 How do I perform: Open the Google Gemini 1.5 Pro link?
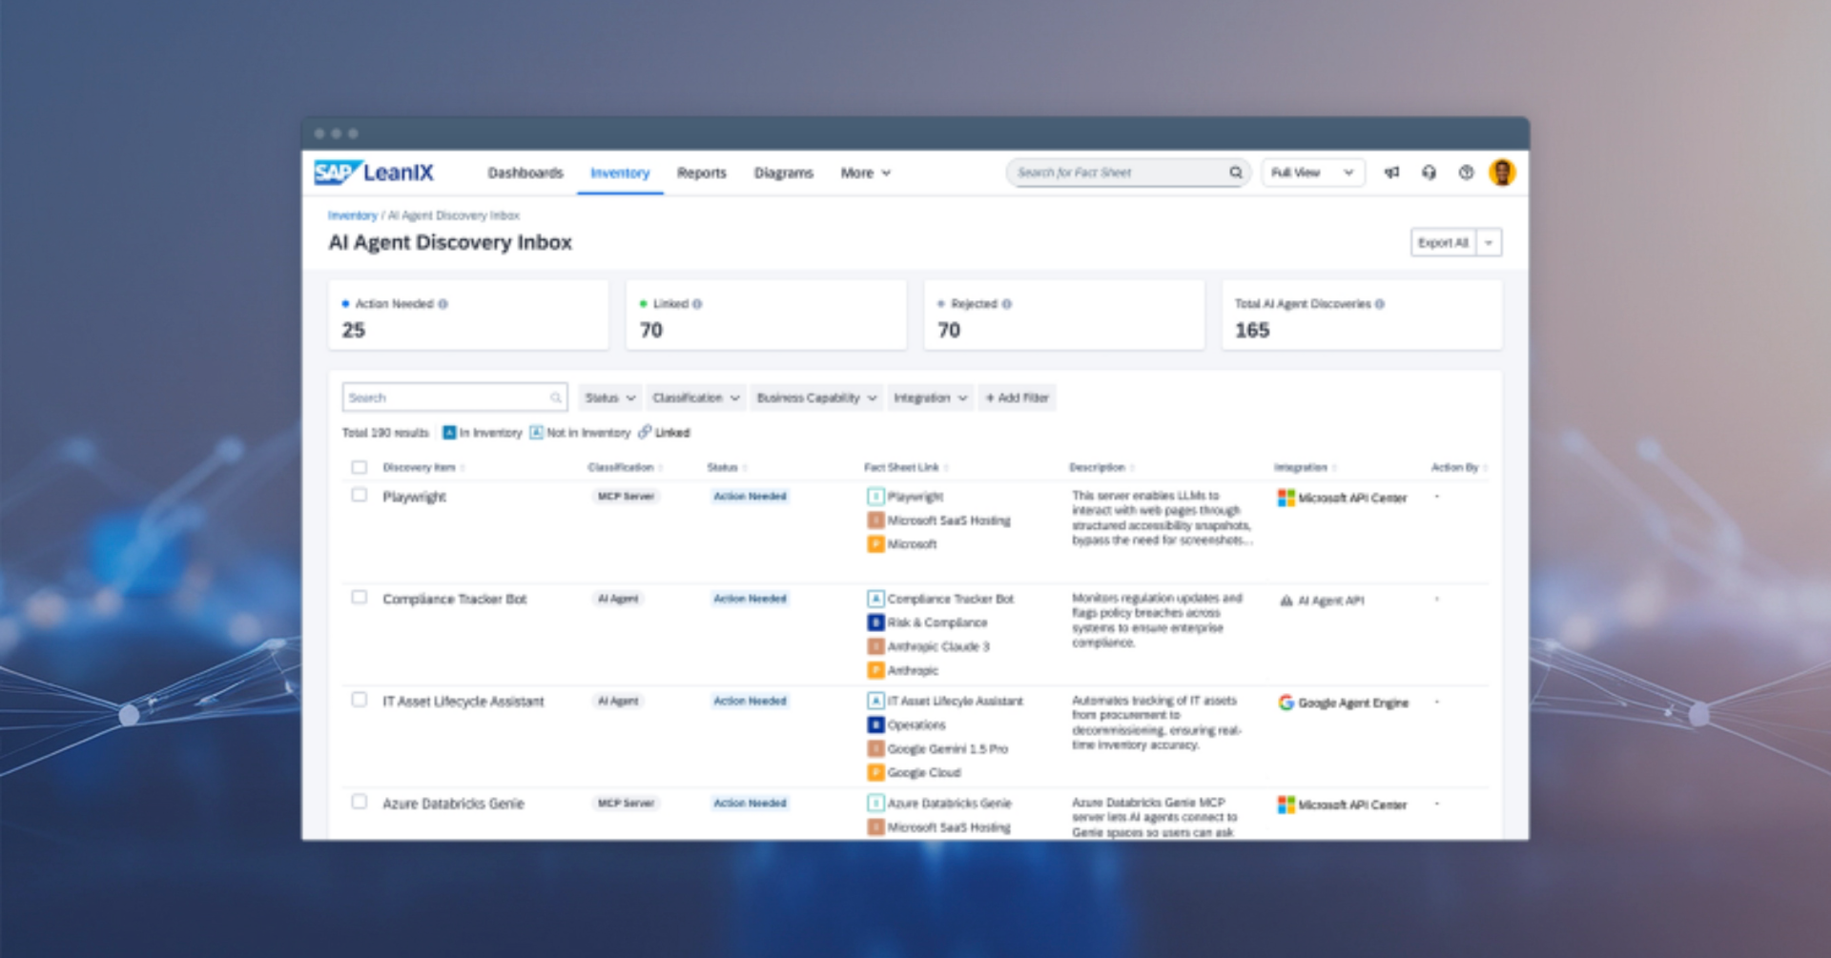click(948, 748)
